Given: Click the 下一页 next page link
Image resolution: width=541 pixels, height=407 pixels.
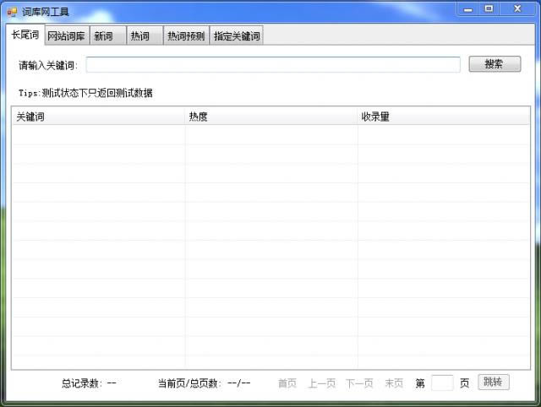Looking at the screenshot, I should (x=359, y=383).
